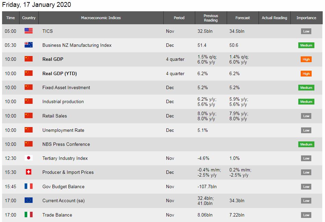Click the Macroeconomic Indices column header

click(x=101, y=18)
